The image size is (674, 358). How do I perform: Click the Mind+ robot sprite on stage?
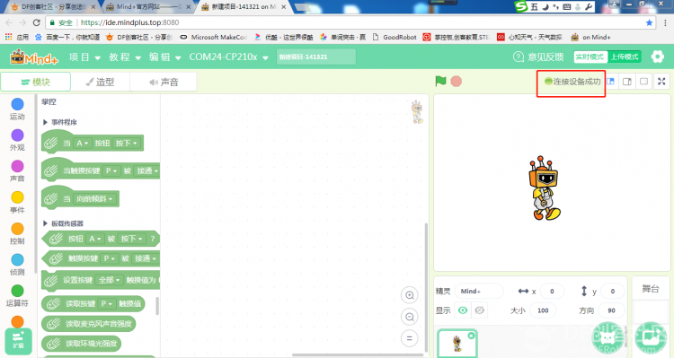(545, 188)
